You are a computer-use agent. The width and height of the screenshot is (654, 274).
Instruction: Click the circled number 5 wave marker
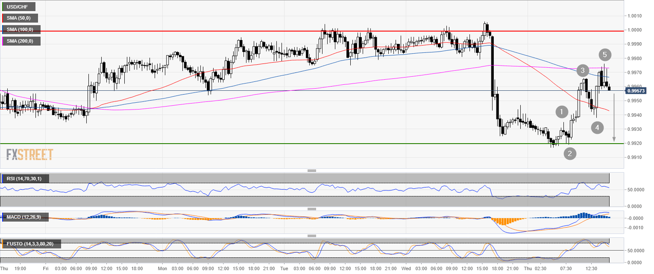[604, 55]
